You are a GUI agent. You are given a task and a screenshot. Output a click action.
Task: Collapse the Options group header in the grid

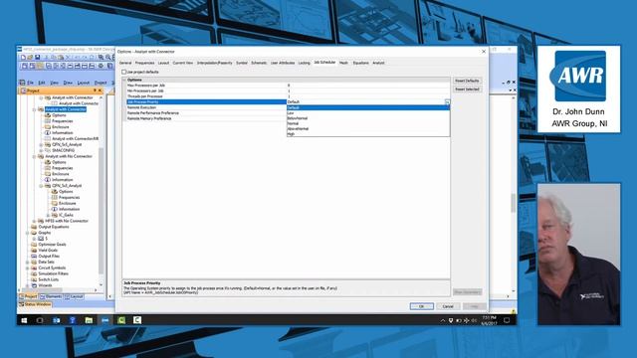(124, 80)
